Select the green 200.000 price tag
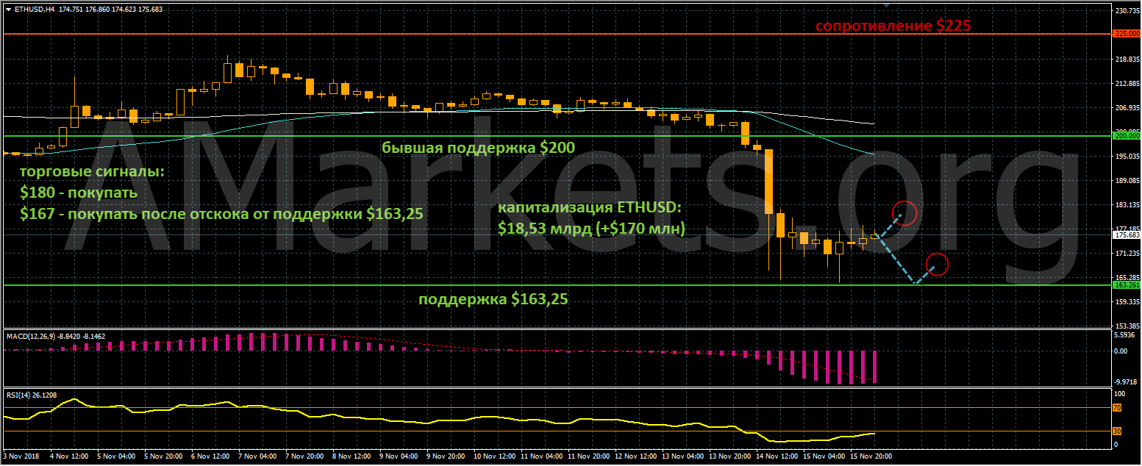Viewport: 1142px width, 466px height. [1127, 136]
